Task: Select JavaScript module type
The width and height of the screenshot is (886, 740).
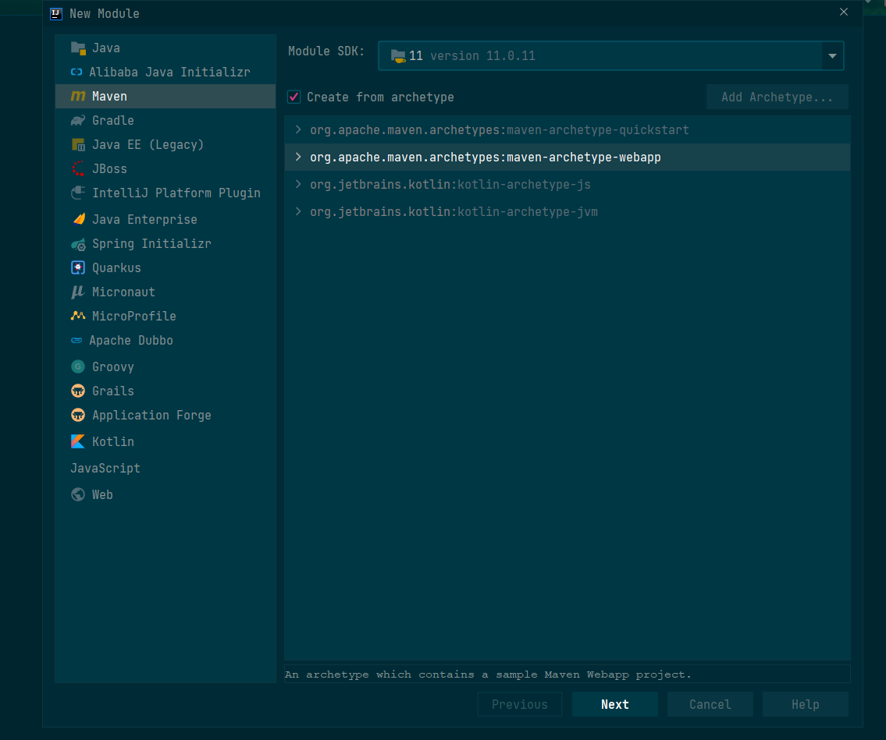Action: point(165,468)
